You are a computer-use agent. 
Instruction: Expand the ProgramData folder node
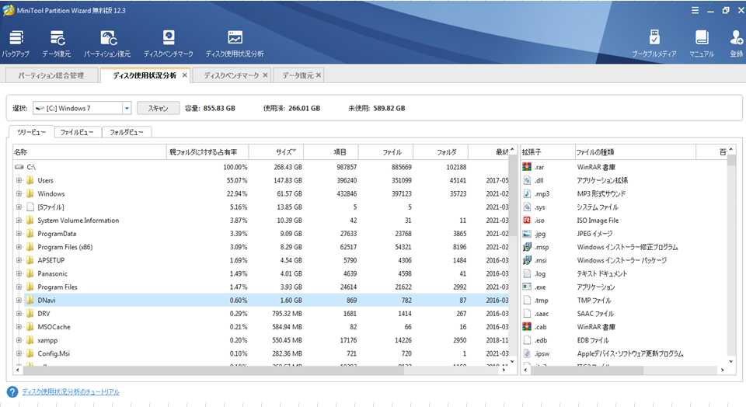tap(19, 234)
